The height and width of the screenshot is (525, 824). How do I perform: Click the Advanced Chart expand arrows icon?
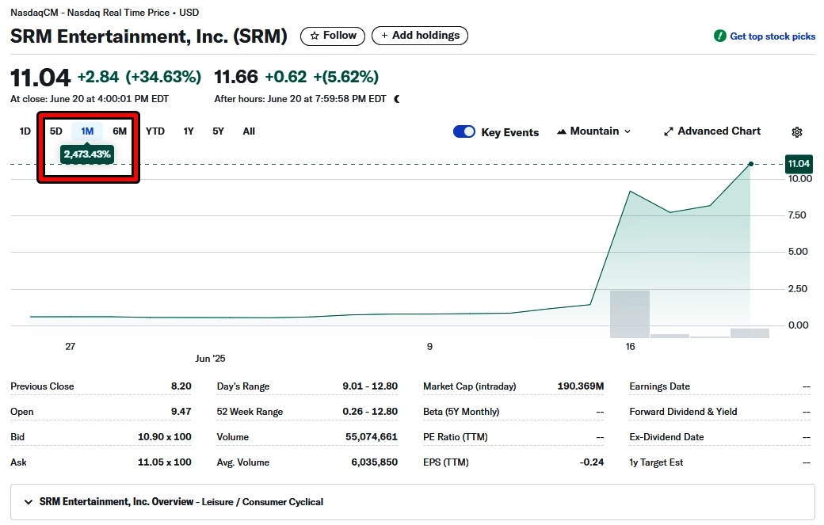(x=668, y=131)
